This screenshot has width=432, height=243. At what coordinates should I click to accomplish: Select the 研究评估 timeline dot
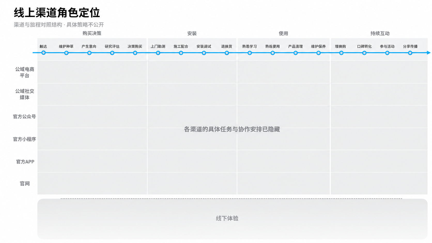point(112,53)
